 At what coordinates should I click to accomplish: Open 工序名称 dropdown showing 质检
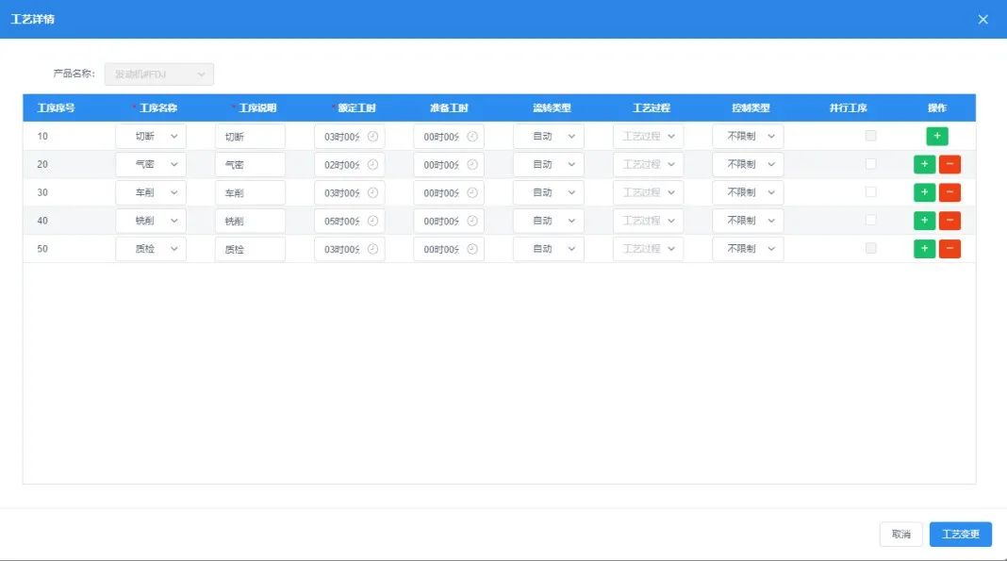[151, 249]
